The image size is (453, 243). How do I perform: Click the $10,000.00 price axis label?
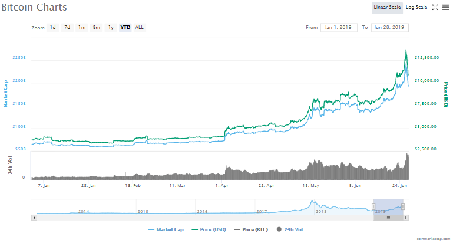pos(426,80)
